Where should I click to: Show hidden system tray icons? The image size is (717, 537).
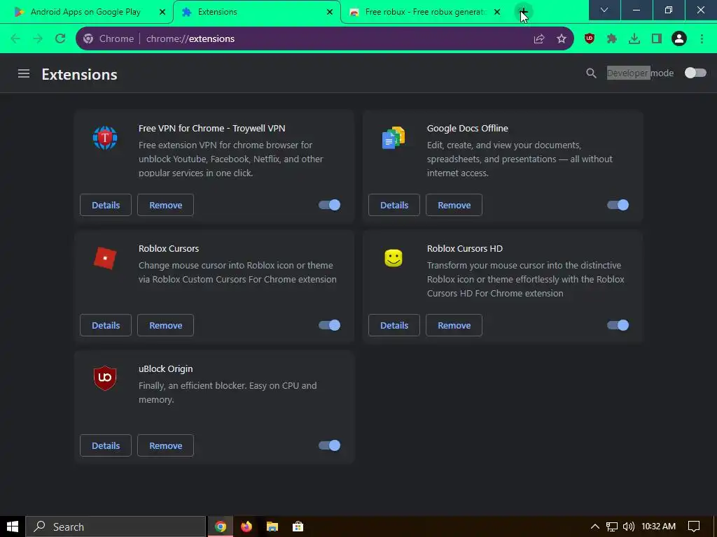[x=595, y=527]
